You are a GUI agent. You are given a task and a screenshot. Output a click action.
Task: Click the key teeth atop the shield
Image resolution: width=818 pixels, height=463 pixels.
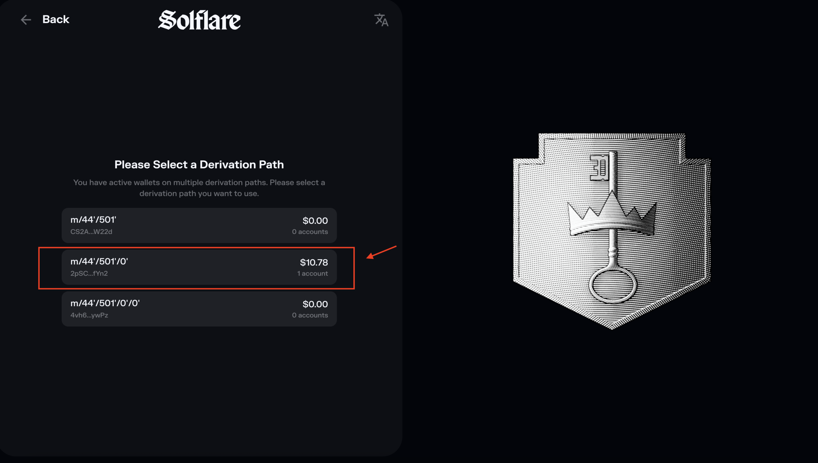[x=599, y=167]
